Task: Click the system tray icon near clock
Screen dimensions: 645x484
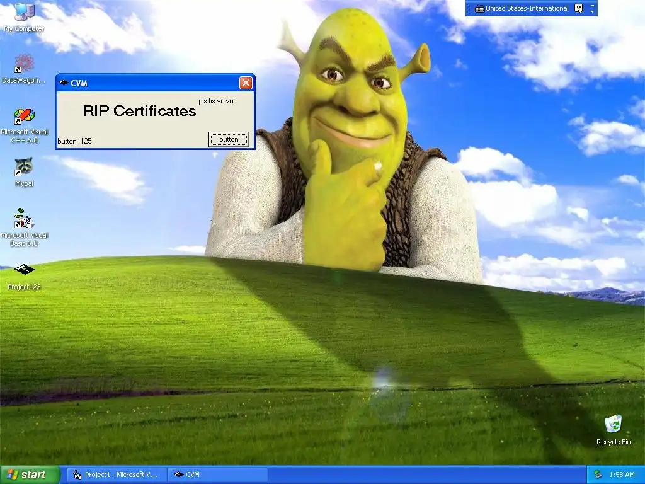Action: pos(598,475)
